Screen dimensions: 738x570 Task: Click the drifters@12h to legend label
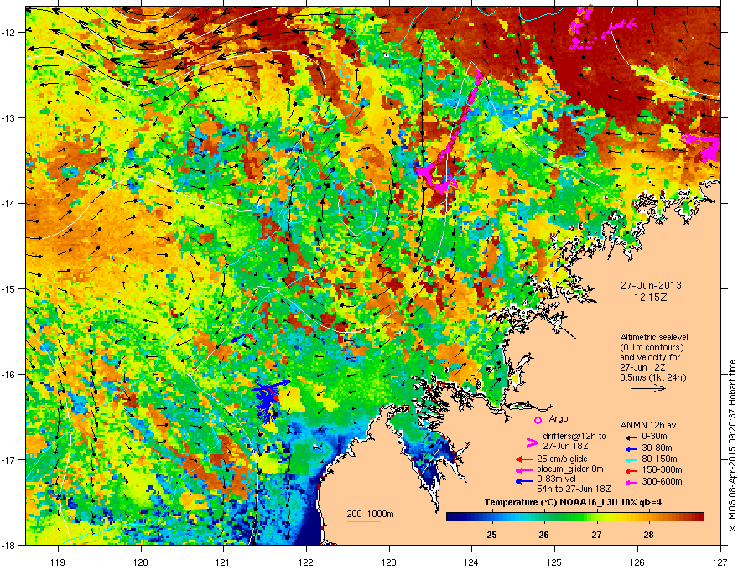point(574,437)
